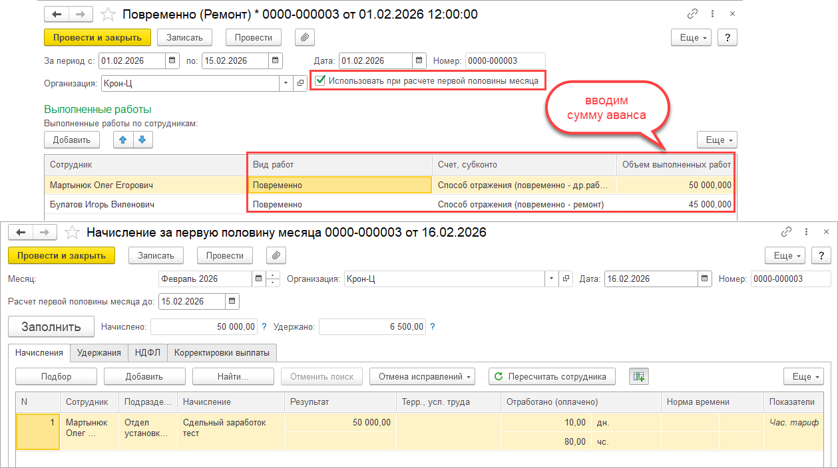Open the Еще menu above the accruals table
The height and width of the screenshot is (468, 838).
(x=803, y=376)
